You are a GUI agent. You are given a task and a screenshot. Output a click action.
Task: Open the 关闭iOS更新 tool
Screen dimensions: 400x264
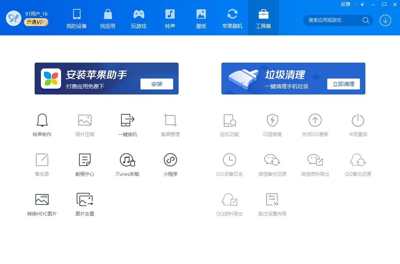click(x=315, y=125)
